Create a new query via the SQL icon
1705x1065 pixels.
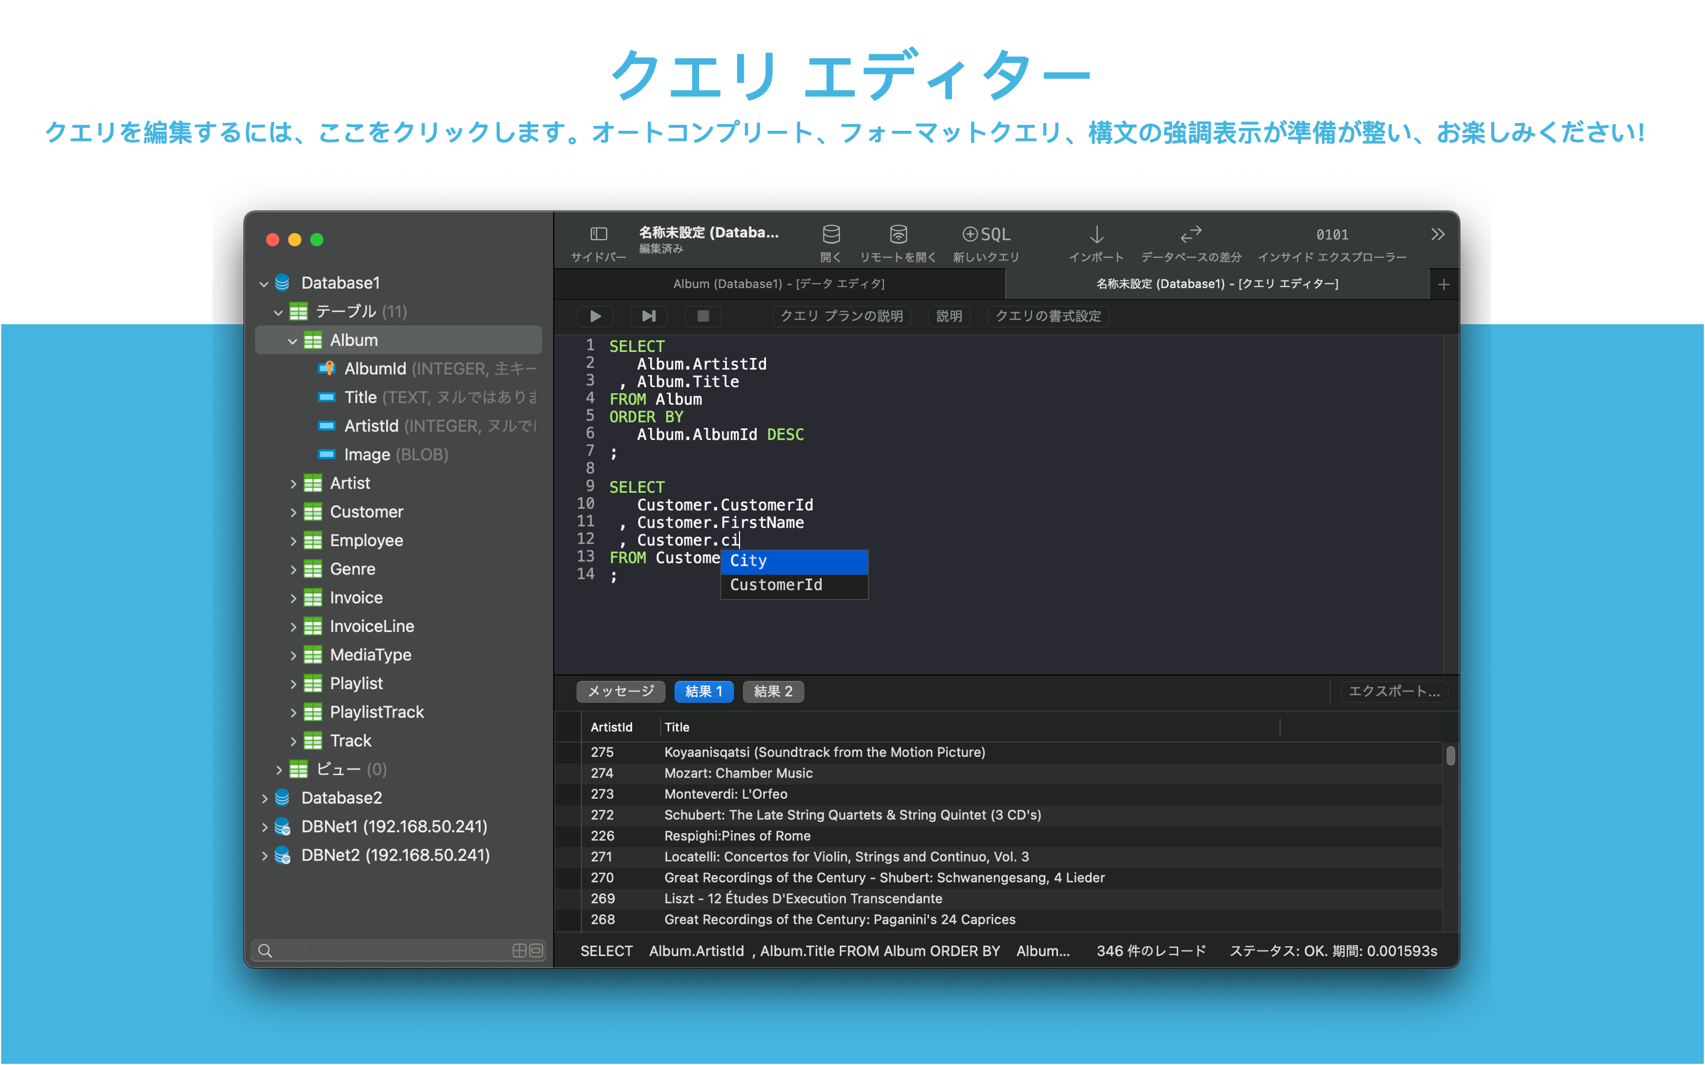986,234
